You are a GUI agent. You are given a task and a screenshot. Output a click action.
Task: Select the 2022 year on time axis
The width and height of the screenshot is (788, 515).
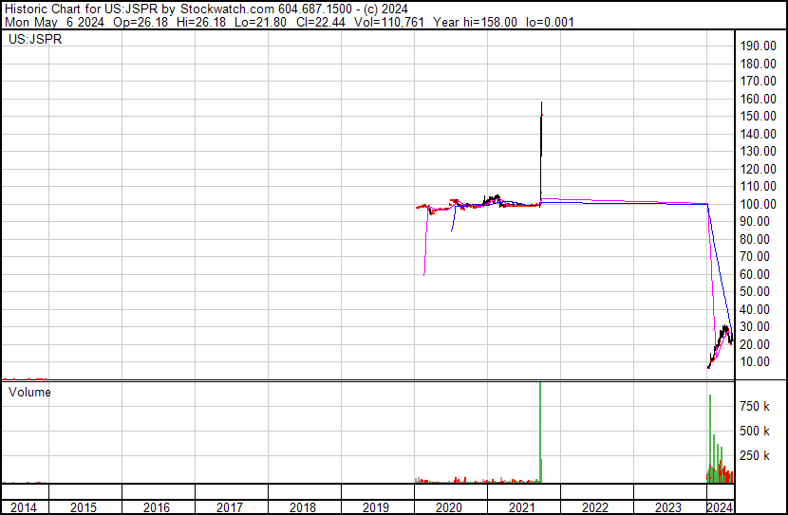[595, 507]
